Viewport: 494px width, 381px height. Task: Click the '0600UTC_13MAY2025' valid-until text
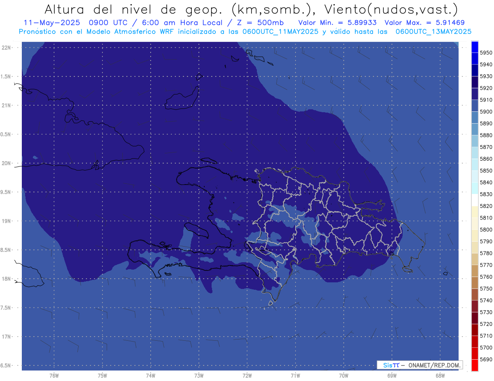[433, 31]
